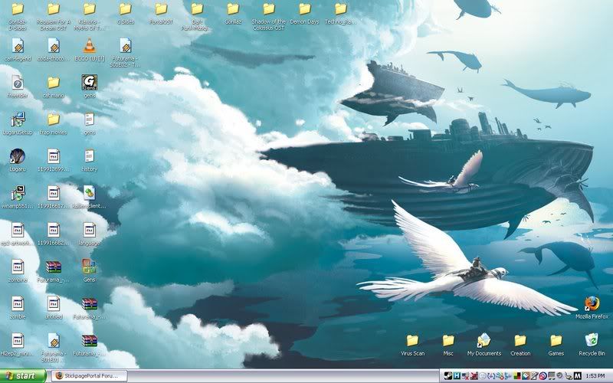Select the Futurama S01E01 video file
This screenshot has width=613, height=383.
[54, 340]
